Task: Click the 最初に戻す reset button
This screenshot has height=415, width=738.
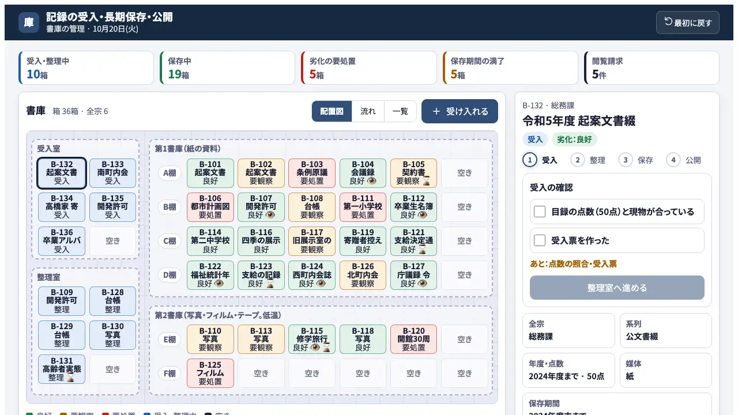Action: [688, 22]
